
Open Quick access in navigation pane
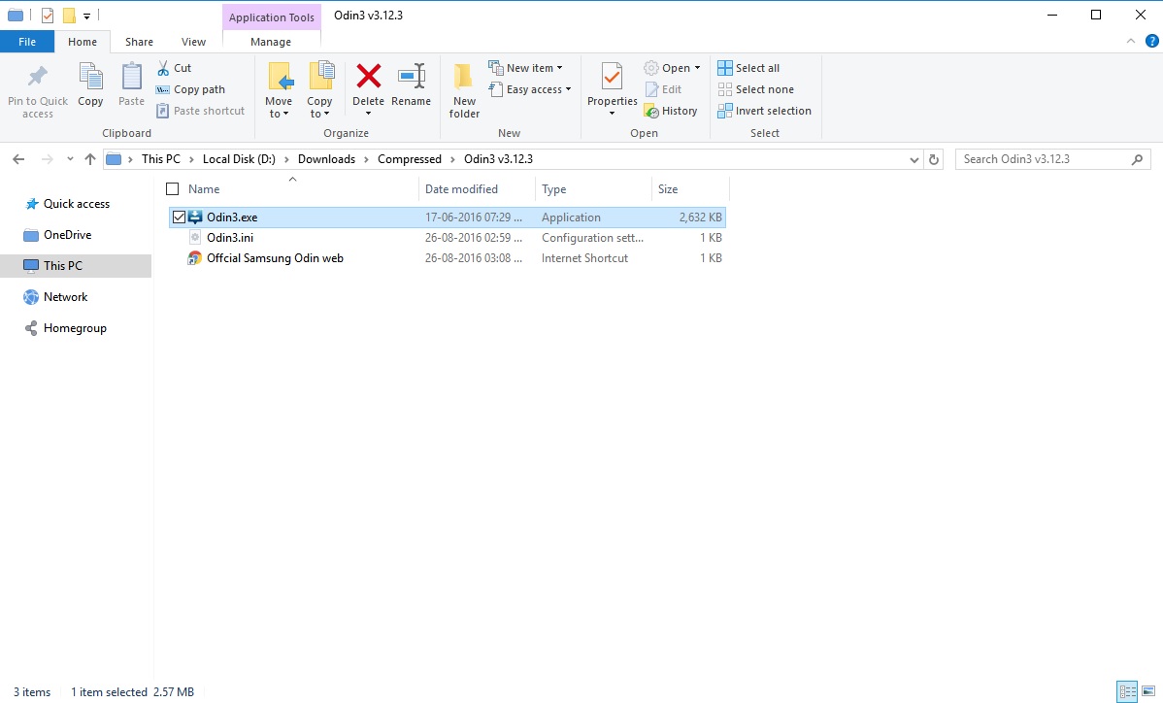[77, 204]
